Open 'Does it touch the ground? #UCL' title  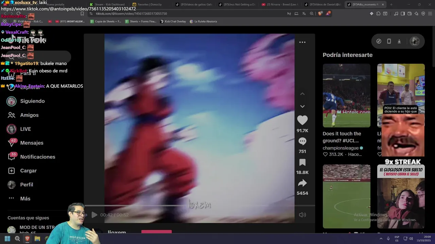coord(342,137)
